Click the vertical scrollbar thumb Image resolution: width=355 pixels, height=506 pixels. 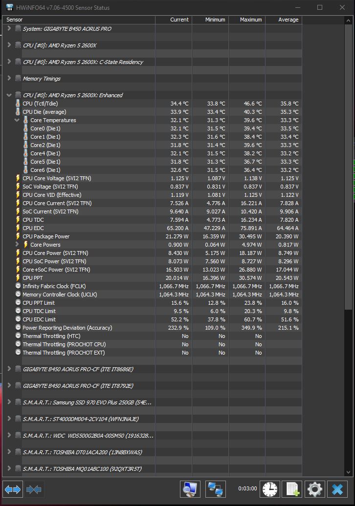click(348, 167)
